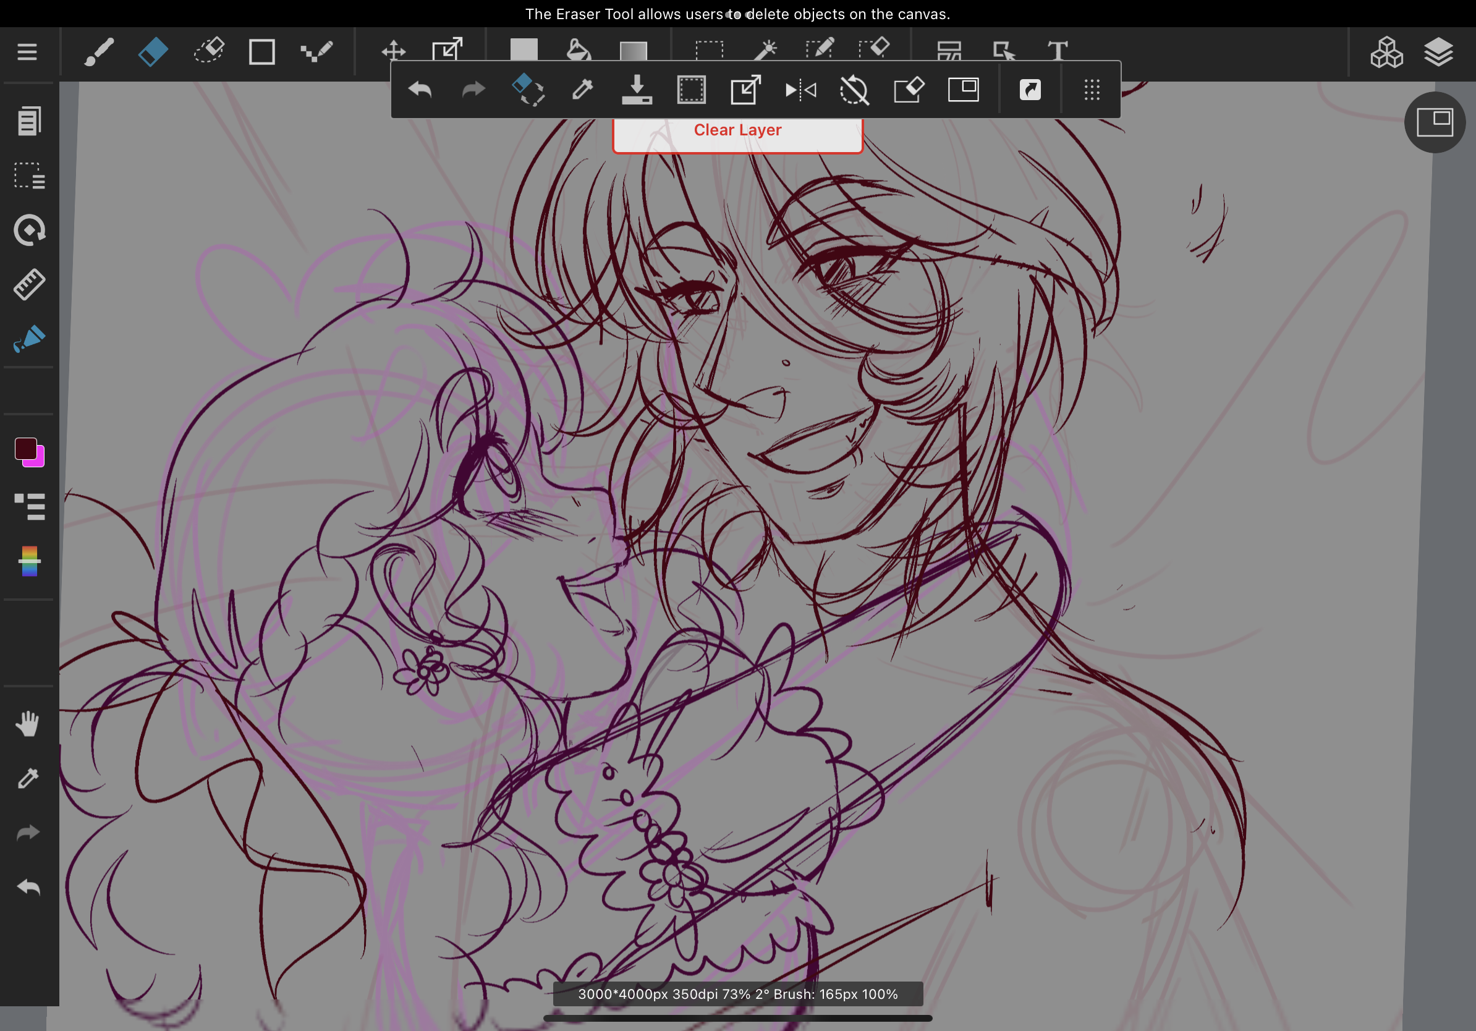Save the canvas with download icon
The height and width of the screenshot is (1031, 1476).
(637, 90)
